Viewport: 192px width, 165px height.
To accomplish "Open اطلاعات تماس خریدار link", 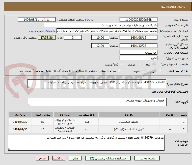I will 42,31.
